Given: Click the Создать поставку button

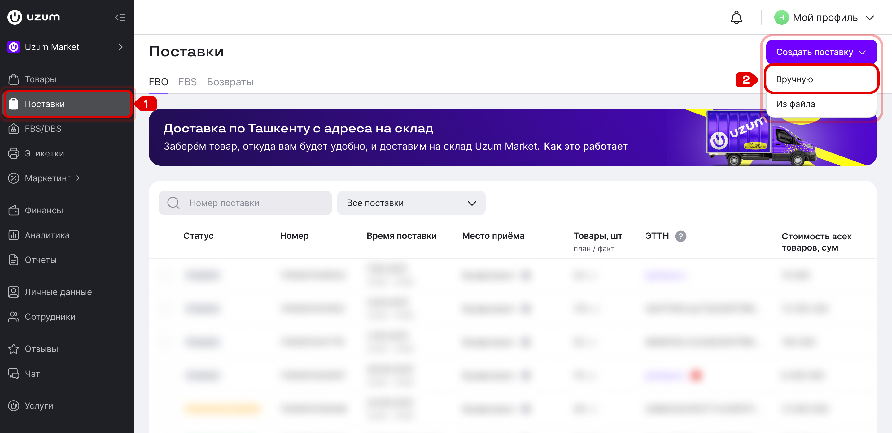Looking at the screenshot, I should click(x=821, y=52).
